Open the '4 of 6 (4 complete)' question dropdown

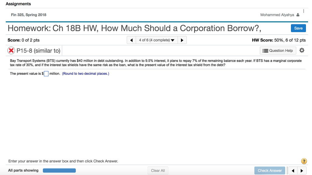(x=157, y=40)
